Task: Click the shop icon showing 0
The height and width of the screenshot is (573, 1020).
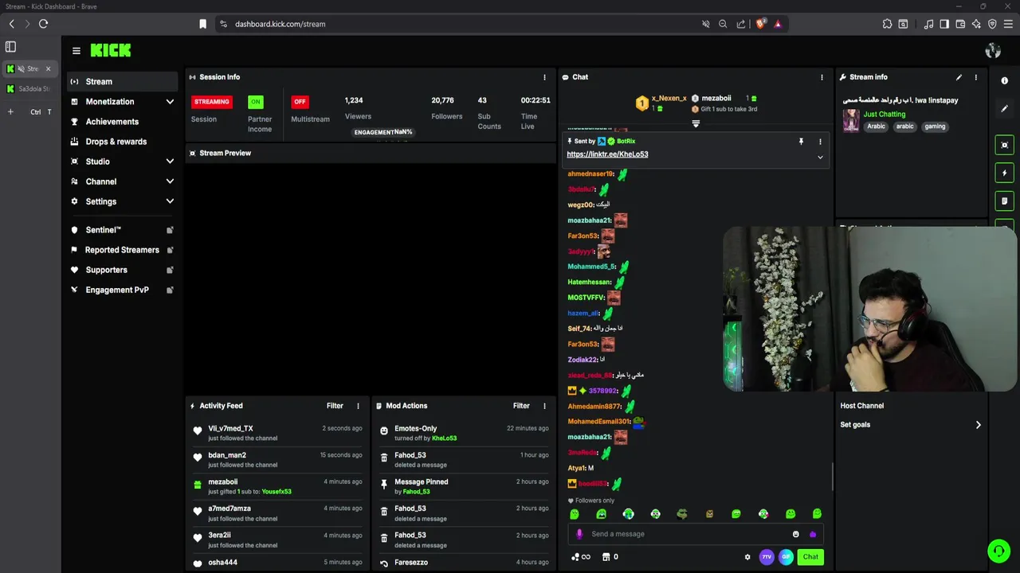Action: (610, 557)
